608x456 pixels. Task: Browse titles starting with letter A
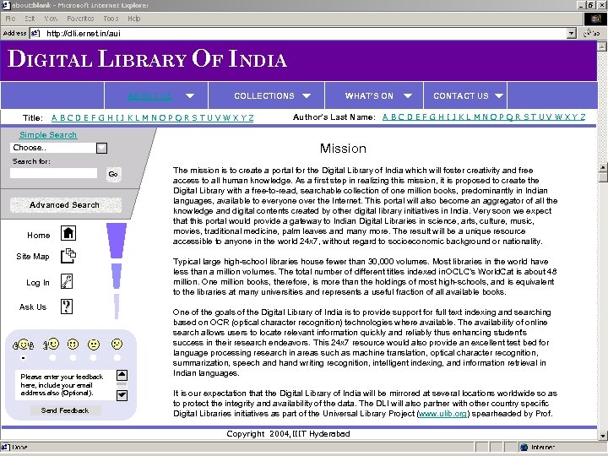pyautogui.click(x=54, y=118)
